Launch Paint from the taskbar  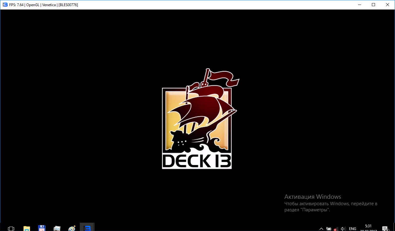(72, 229)
